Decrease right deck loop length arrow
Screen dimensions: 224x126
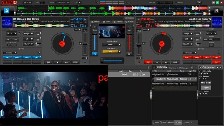tap(208, 33)
